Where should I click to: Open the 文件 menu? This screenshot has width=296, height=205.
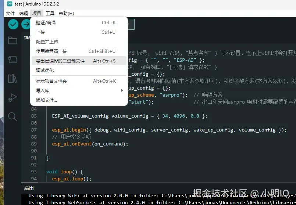pos(10,13)
